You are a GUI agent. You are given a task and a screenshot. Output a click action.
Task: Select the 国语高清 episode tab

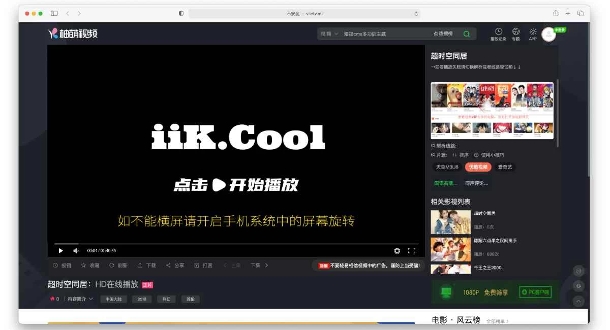(x=445, y=183)
